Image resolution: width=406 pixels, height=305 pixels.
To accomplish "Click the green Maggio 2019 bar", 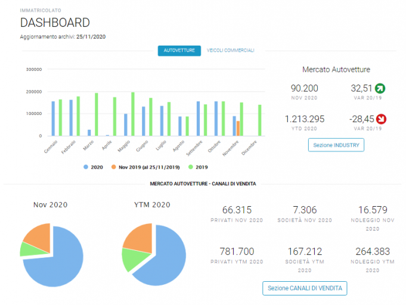I will [133, 114].
